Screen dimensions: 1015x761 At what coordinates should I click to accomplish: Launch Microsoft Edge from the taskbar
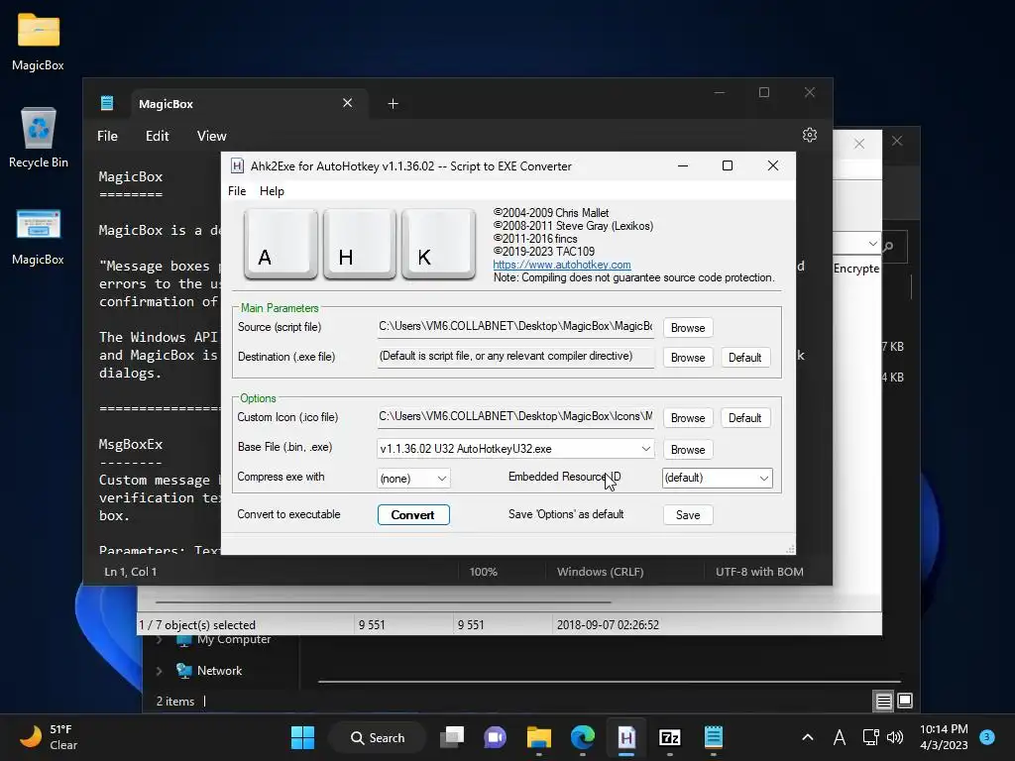click(583, 737)
